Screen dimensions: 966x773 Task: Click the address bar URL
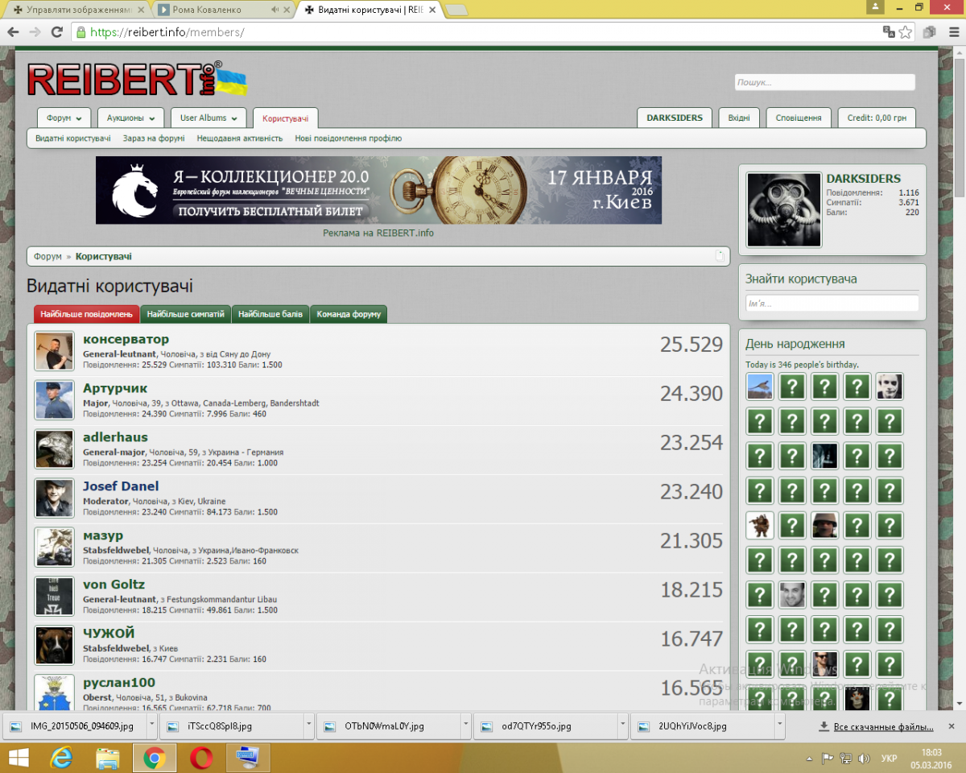tap(167, 32)
